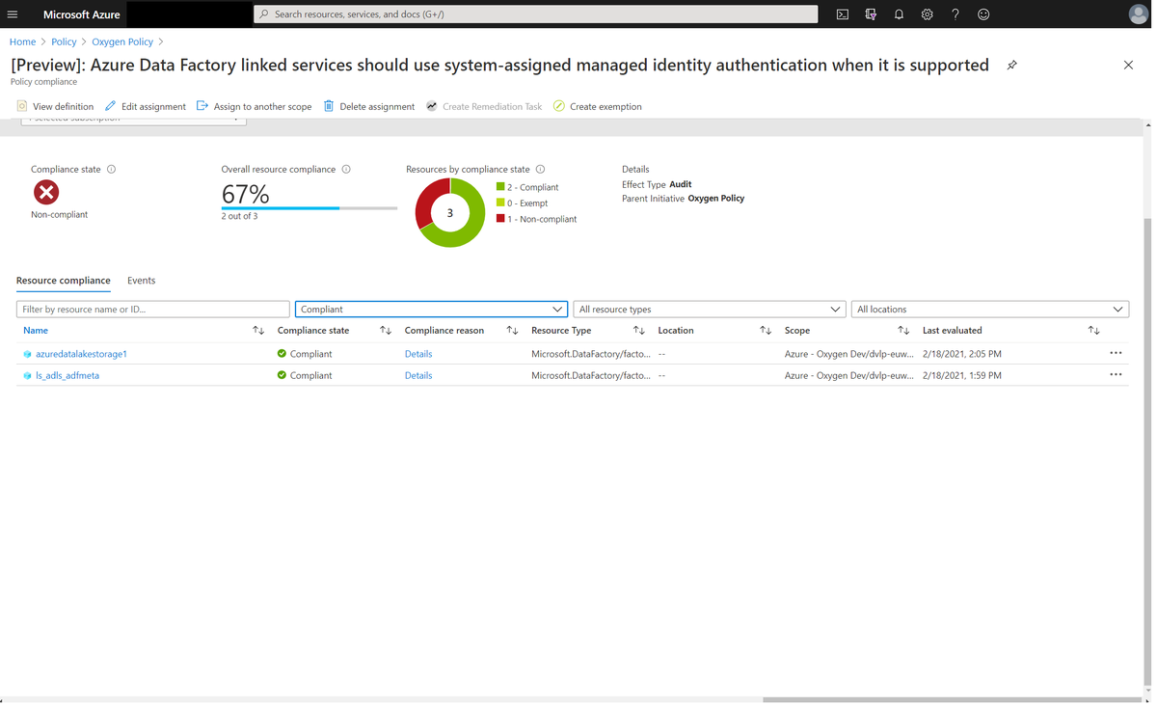The width and height of the screenshot is (1157, 704).
Task: Pin this policy page to dashboard
Action: tap(1011, 66)
